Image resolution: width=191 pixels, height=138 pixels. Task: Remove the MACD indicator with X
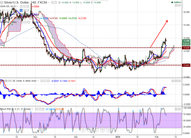[x=48, y=81]
